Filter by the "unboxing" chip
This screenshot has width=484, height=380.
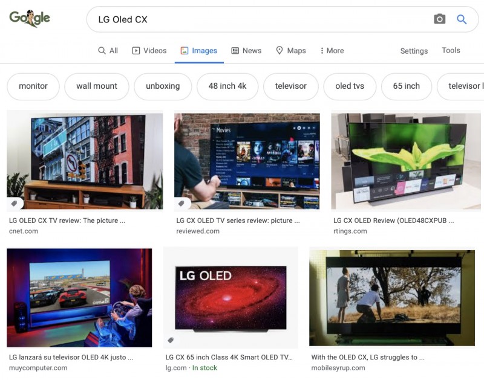tap(163, 86)
